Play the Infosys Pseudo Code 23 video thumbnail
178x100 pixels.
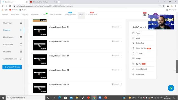(40, 59)
